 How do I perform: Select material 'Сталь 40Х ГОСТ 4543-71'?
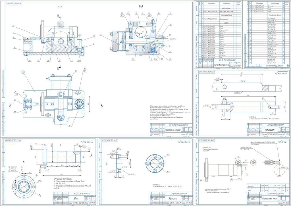(173, 203)
